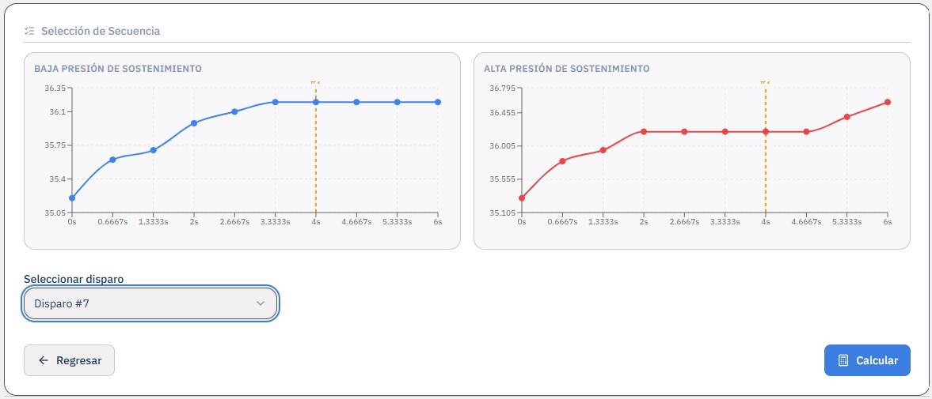The width and height of the screenshot is (932, 399).
Task: Click the Alta Presión de Sostenimiento chart title
Action: (566, 69)
